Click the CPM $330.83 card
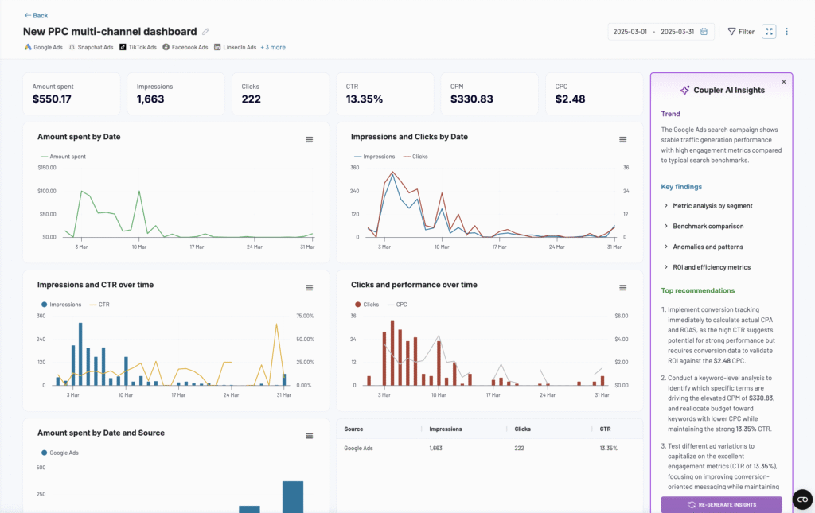Viewport: 815px width, 513px height. [x=489, y=94]
